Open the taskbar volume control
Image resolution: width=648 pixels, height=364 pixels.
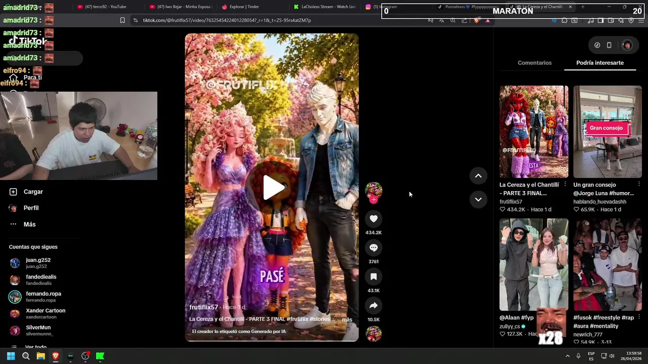point(612,356)
